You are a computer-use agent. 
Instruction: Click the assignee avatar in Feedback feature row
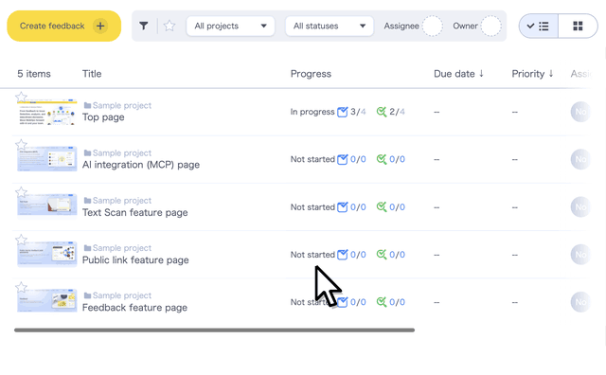point(580,302)
